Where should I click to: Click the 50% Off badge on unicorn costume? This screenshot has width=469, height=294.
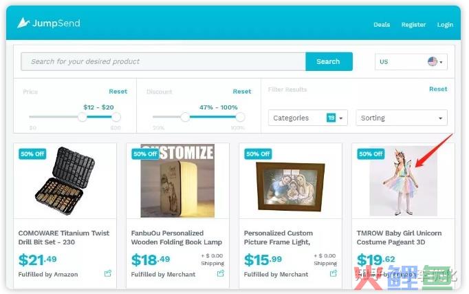click(x=371, y=154)
